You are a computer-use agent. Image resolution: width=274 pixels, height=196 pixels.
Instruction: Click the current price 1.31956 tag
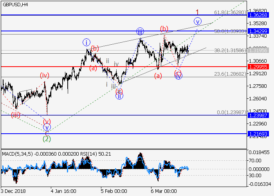click(260, 50)
